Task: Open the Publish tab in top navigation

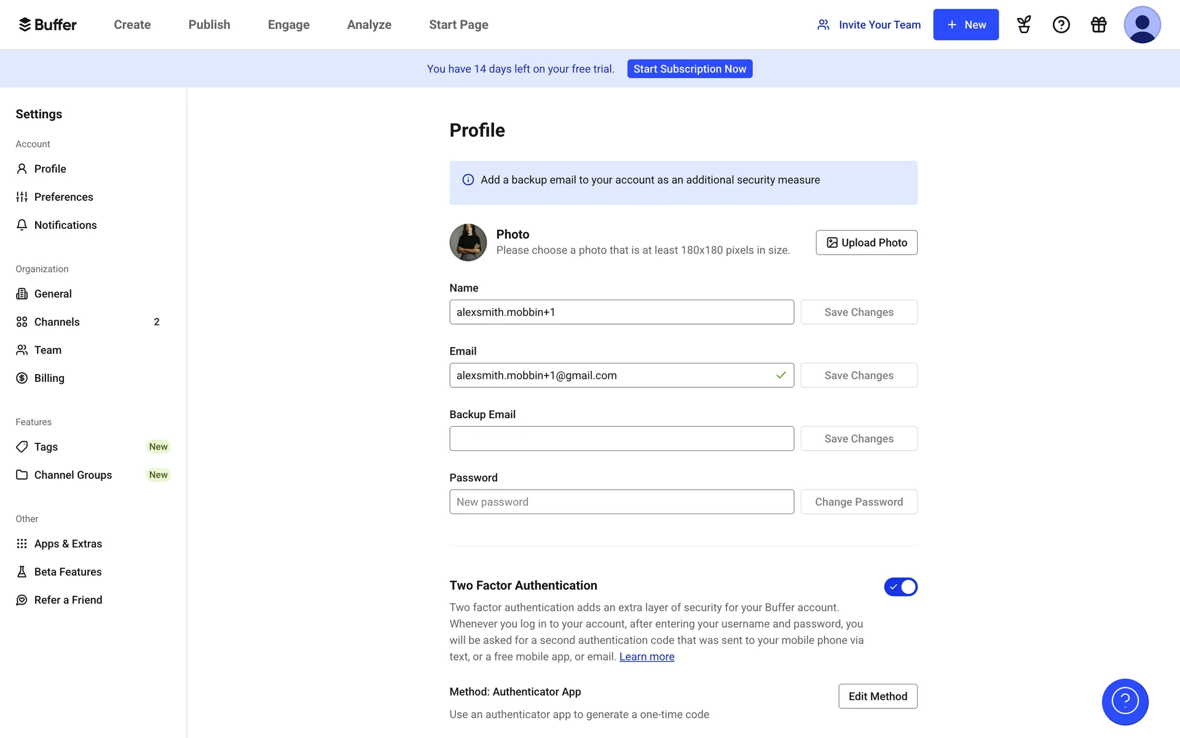Action: coord(209,25)
